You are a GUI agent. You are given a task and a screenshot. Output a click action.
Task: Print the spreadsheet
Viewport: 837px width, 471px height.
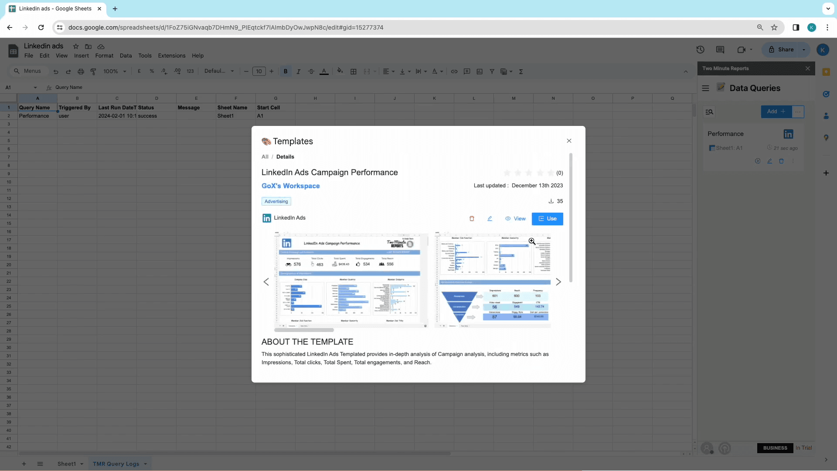pyautogui.click(x=81, y=71)
